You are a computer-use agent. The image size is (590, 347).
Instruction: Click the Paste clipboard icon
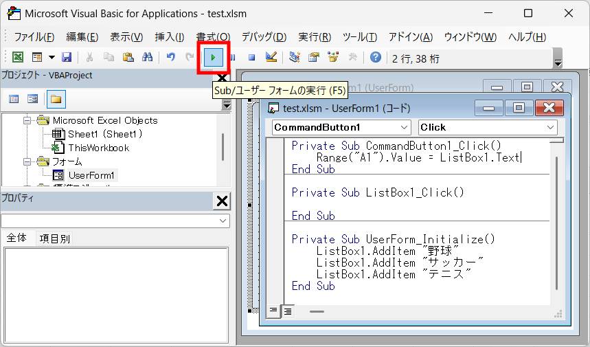[128, 57]
